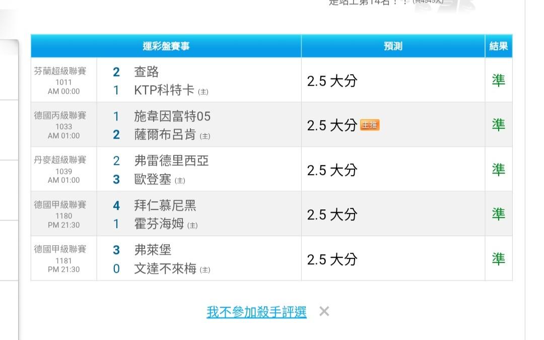Open the 歐登塞 team entry
The width and height of the screenshot is (544, 340).
point(153,179)
